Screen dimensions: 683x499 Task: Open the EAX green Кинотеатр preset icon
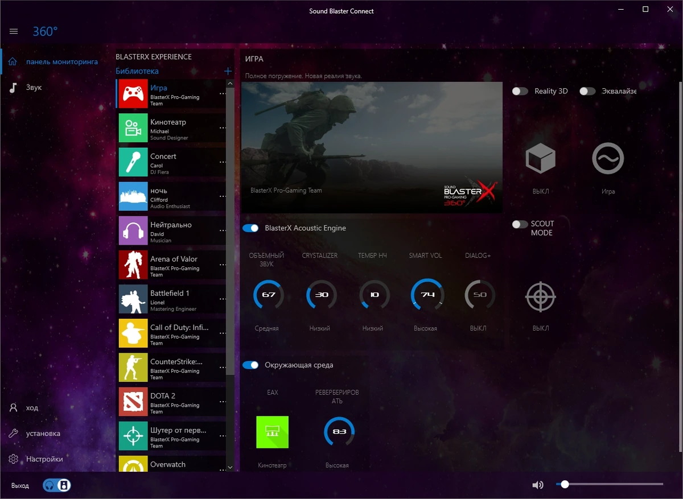tap(272, 432)
